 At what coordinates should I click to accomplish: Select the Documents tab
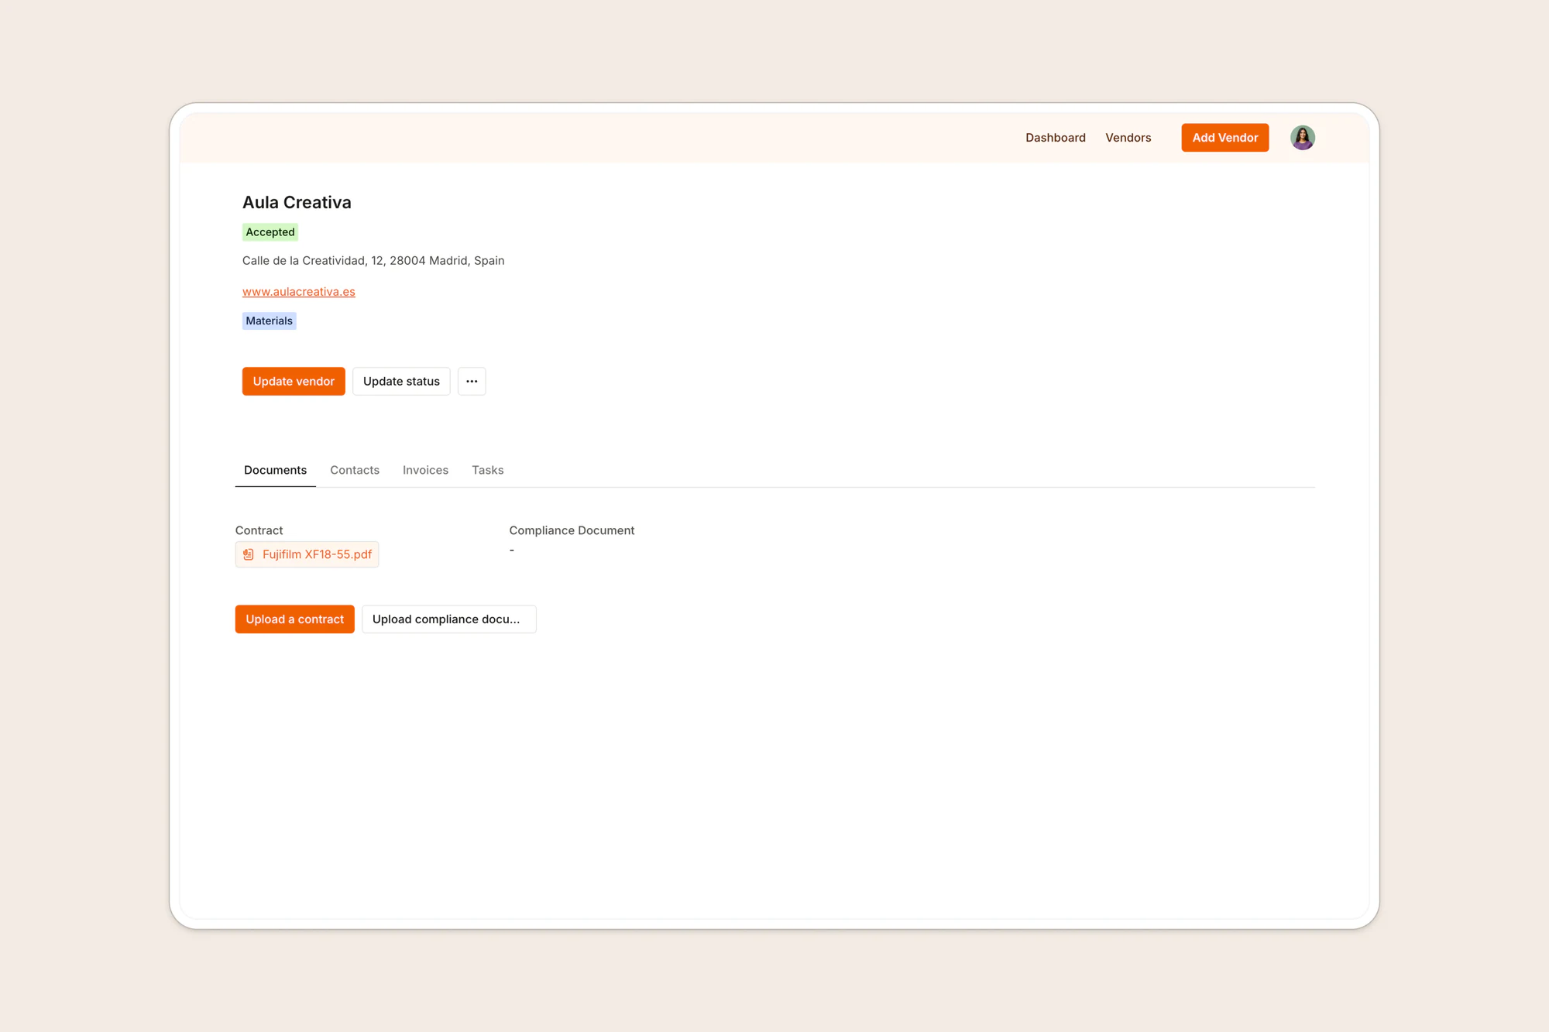(275, 470)
